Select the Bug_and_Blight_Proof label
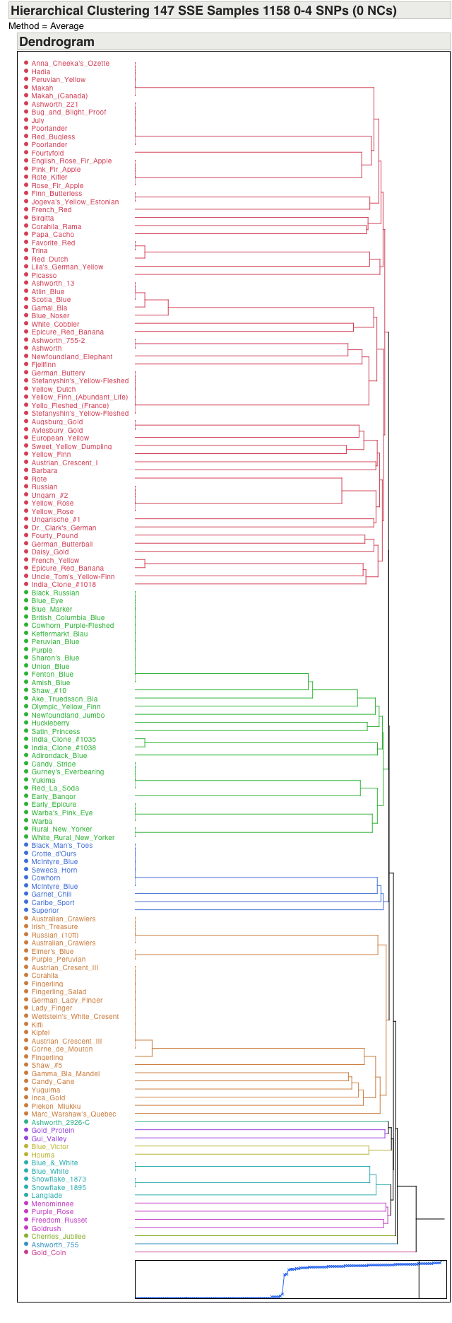Viewport: 452px width, 1323px height. pos(69,112)
